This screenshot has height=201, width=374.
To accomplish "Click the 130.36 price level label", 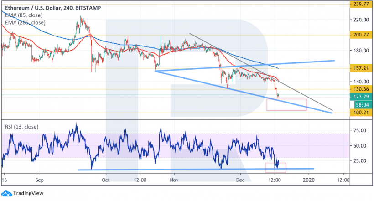I will coord(358,89).
